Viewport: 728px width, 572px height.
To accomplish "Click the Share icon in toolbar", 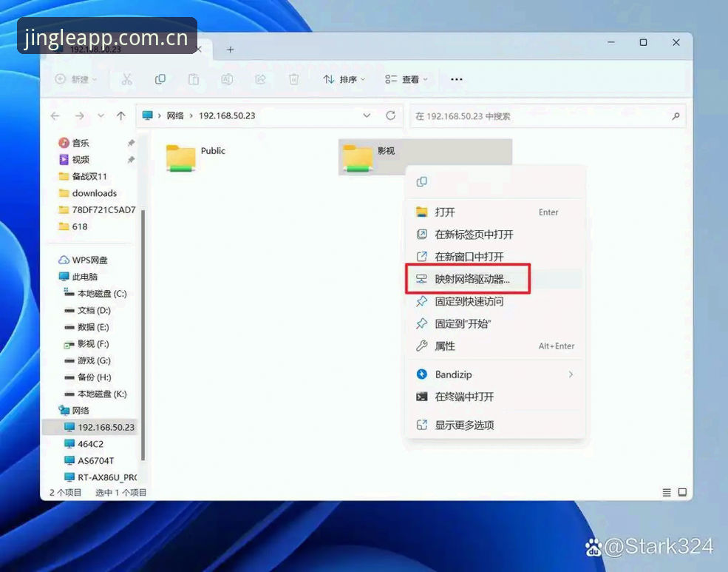I will tap(260, 79).
